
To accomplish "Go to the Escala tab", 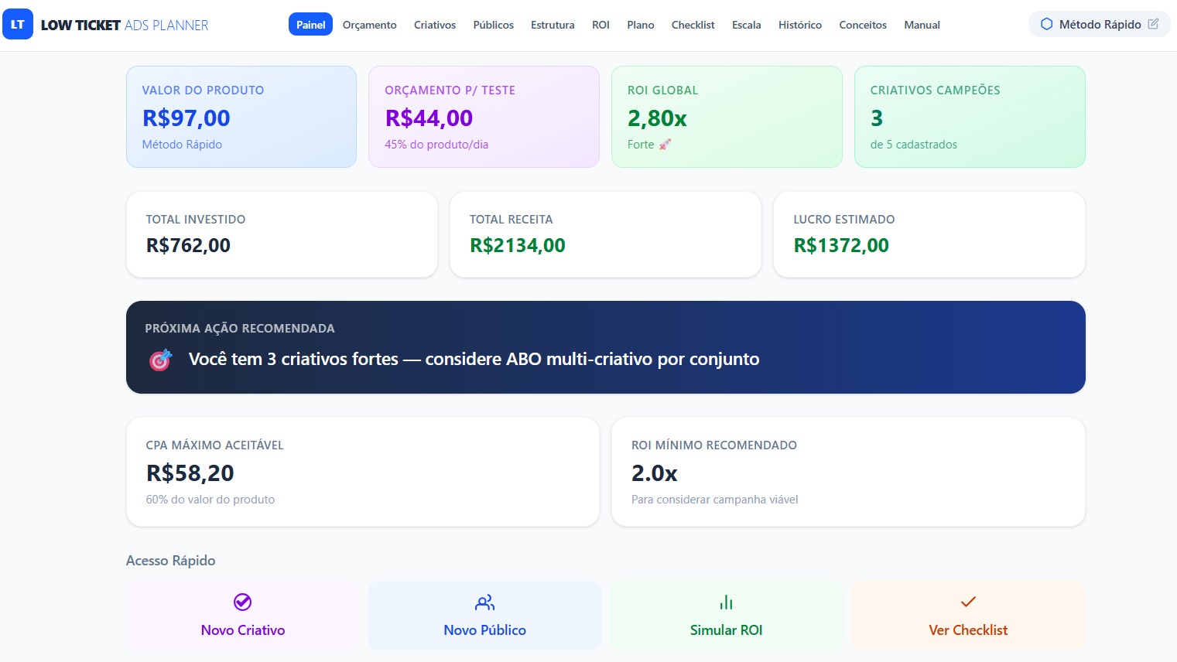I will 747,25.
